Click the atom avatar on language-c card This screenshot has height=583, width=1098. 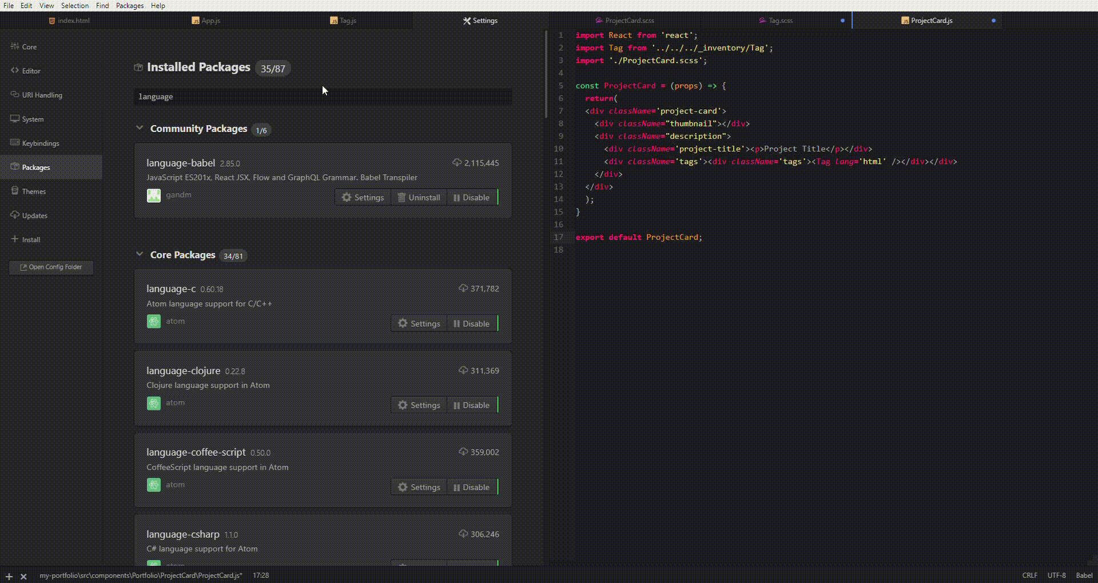tap(154, 321)
